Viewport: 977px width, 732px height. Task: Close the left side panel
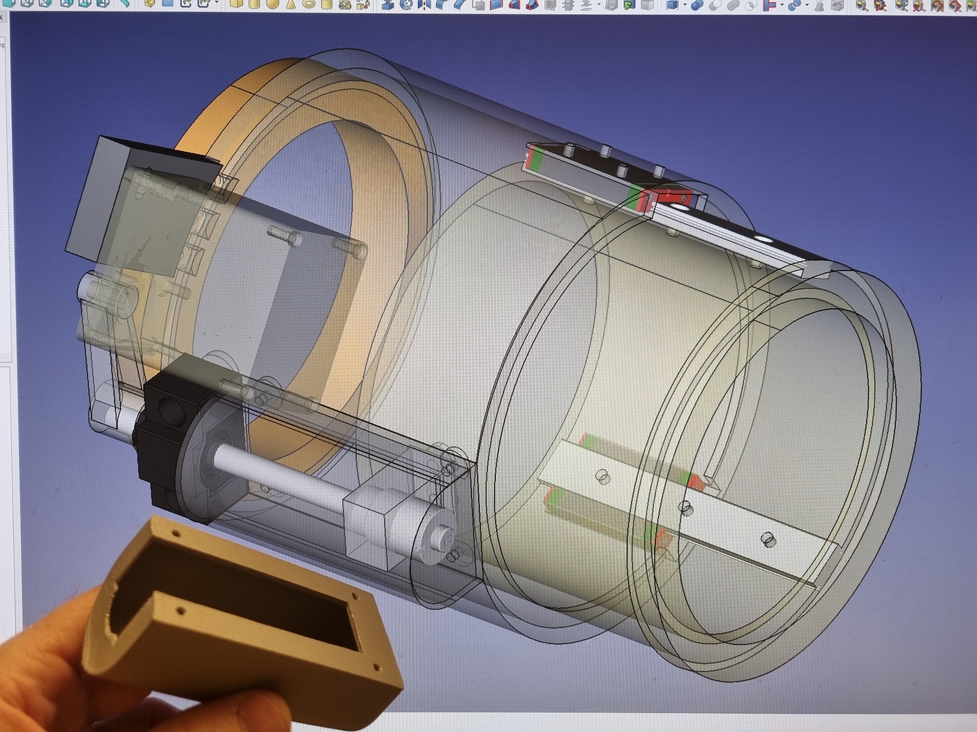click(2, 15)
